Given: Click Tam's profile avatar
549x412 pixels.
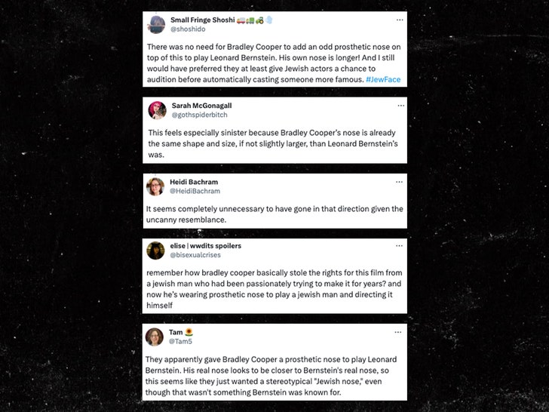Looking at the screenshot, I should click(x=156, y=337).
